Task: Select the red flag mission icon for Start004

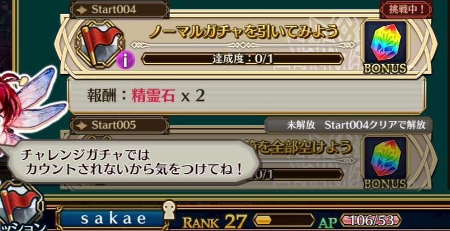Action: 99,44
